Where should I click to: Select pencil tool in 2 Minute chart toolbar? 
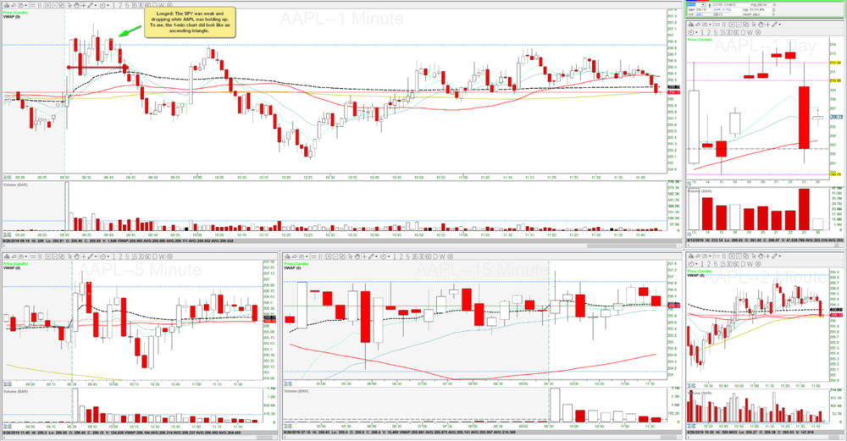[x=774, y=257]
